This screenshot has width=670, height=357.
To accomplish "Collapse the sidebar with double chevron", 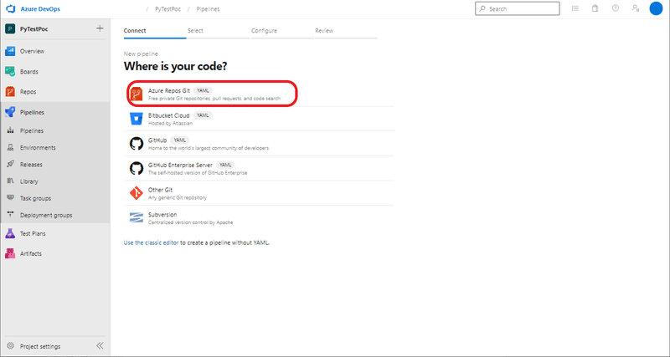I will [100, 346].
